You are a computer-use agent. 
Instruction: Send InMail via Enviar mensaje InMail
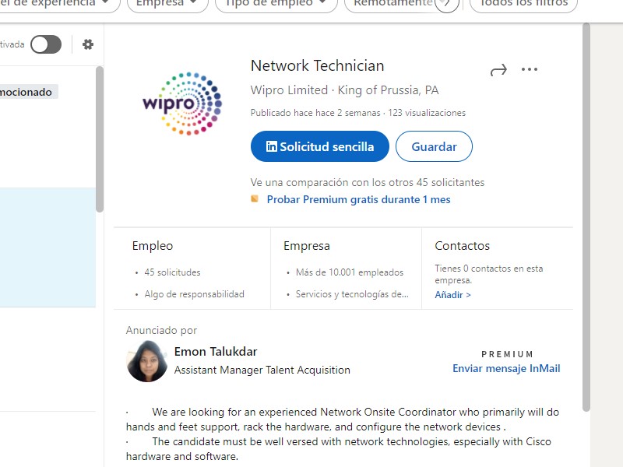(506, 368)
